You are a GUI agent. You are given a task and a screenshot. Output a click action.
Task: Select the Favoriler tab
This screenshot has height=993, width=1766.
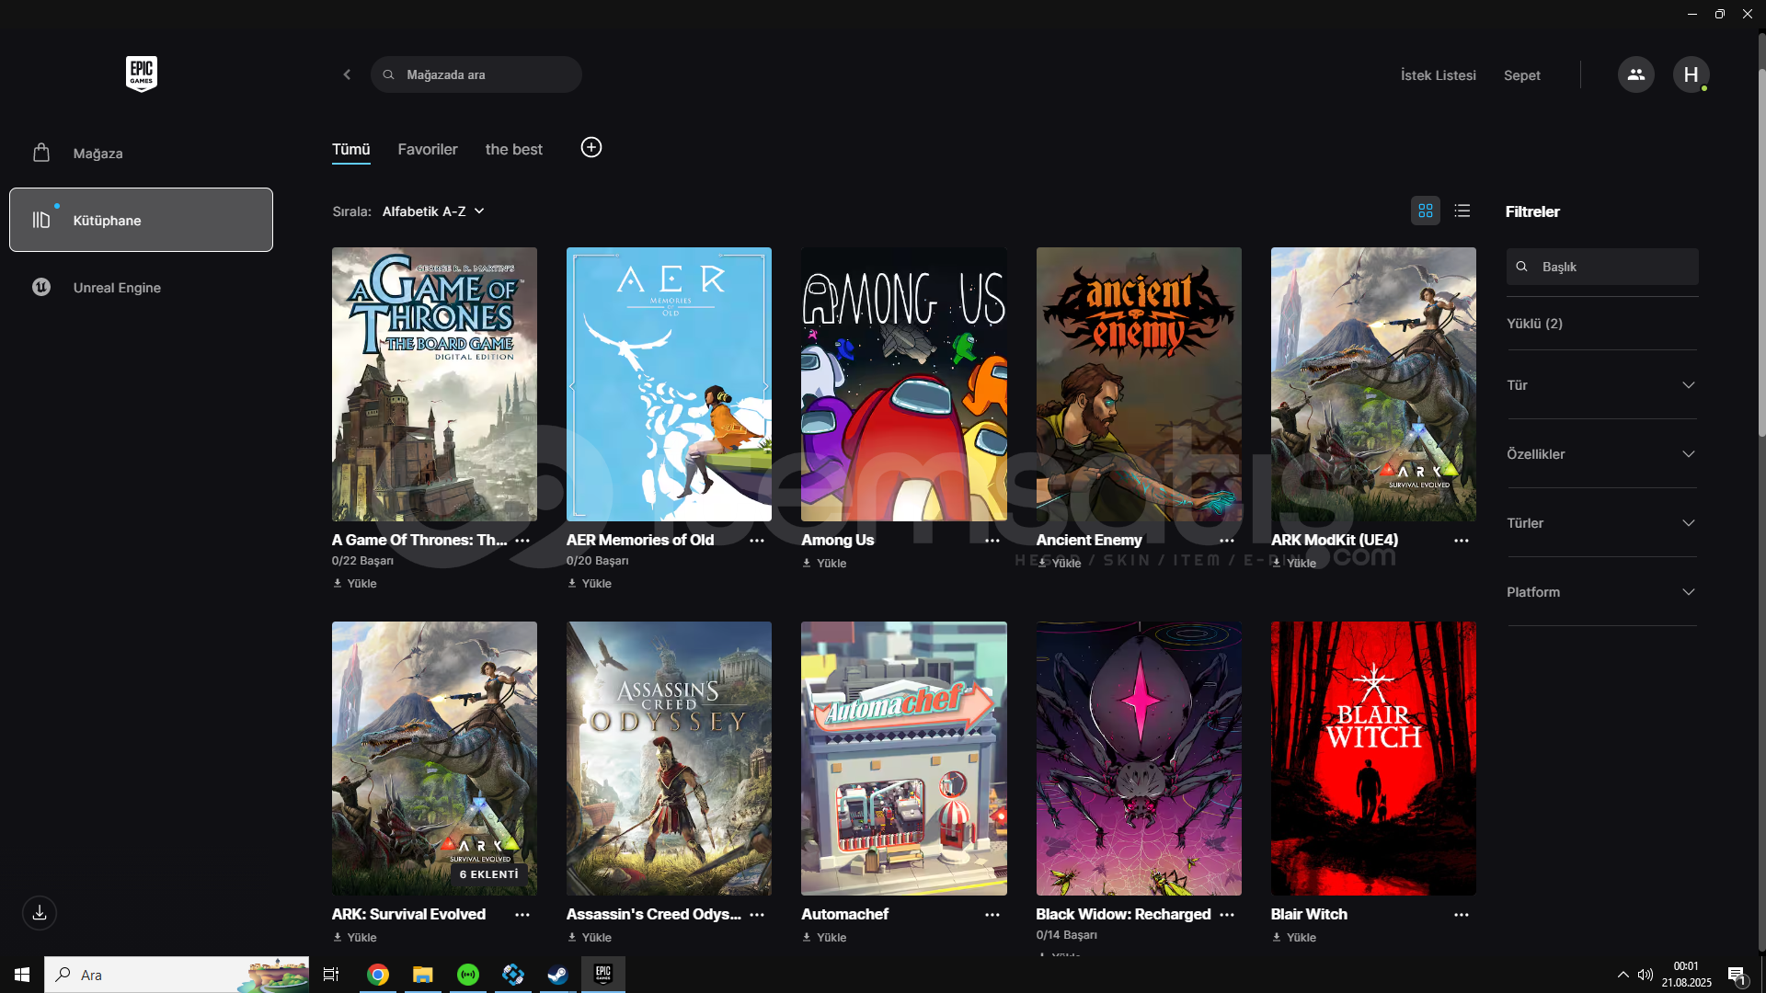coord(428,149)
